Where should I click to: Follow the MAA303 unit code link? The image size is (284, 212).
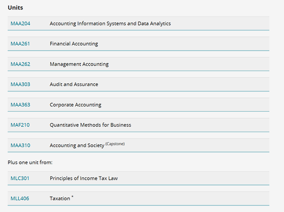tap(20, 85)
